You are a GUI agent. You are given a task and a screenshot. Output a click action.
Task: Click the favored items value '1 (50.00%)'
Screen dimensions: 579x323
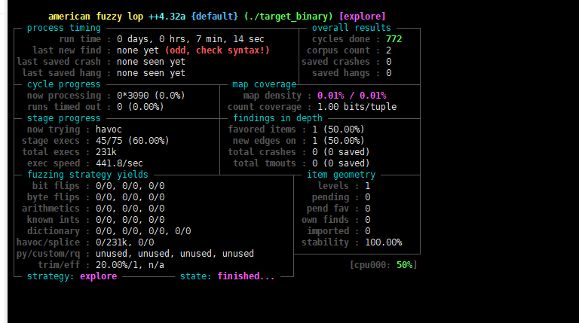point(339,130)
